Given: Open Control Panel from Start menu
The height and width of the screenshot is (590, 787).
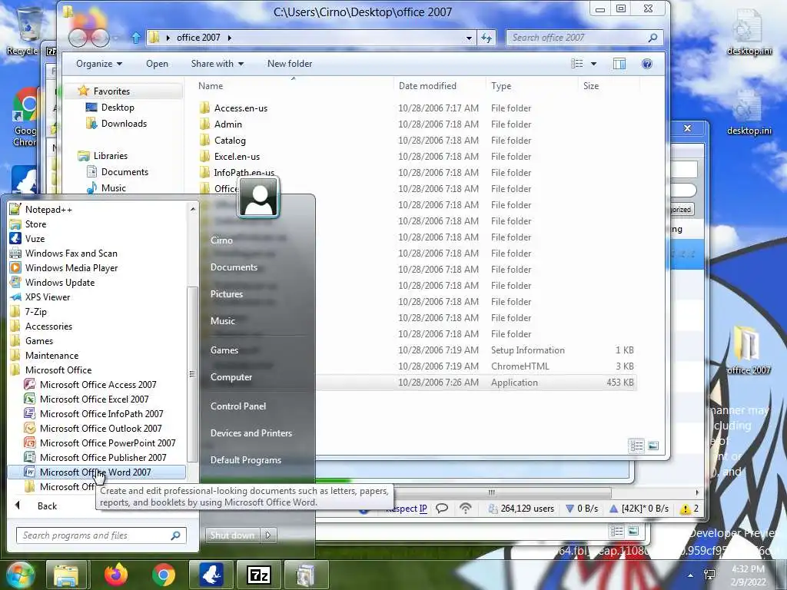Looking at the screenshot, I should 238,406.
